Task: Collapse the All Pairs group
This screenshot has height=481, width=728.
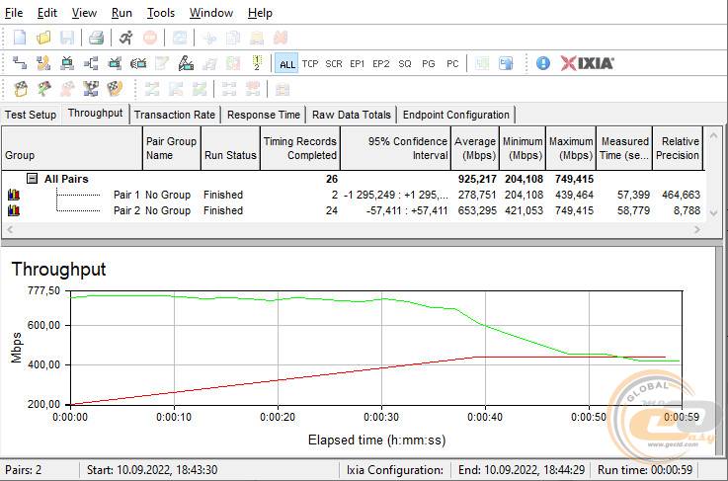Action: point(32,179)
